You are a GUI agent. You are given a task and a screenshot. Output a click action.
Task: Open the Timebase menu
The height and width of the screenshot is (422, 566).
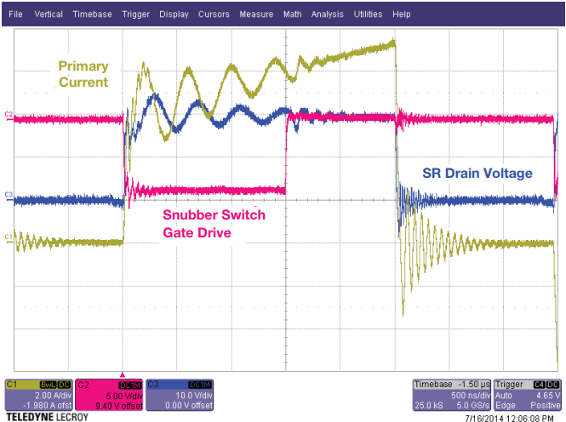92,14
